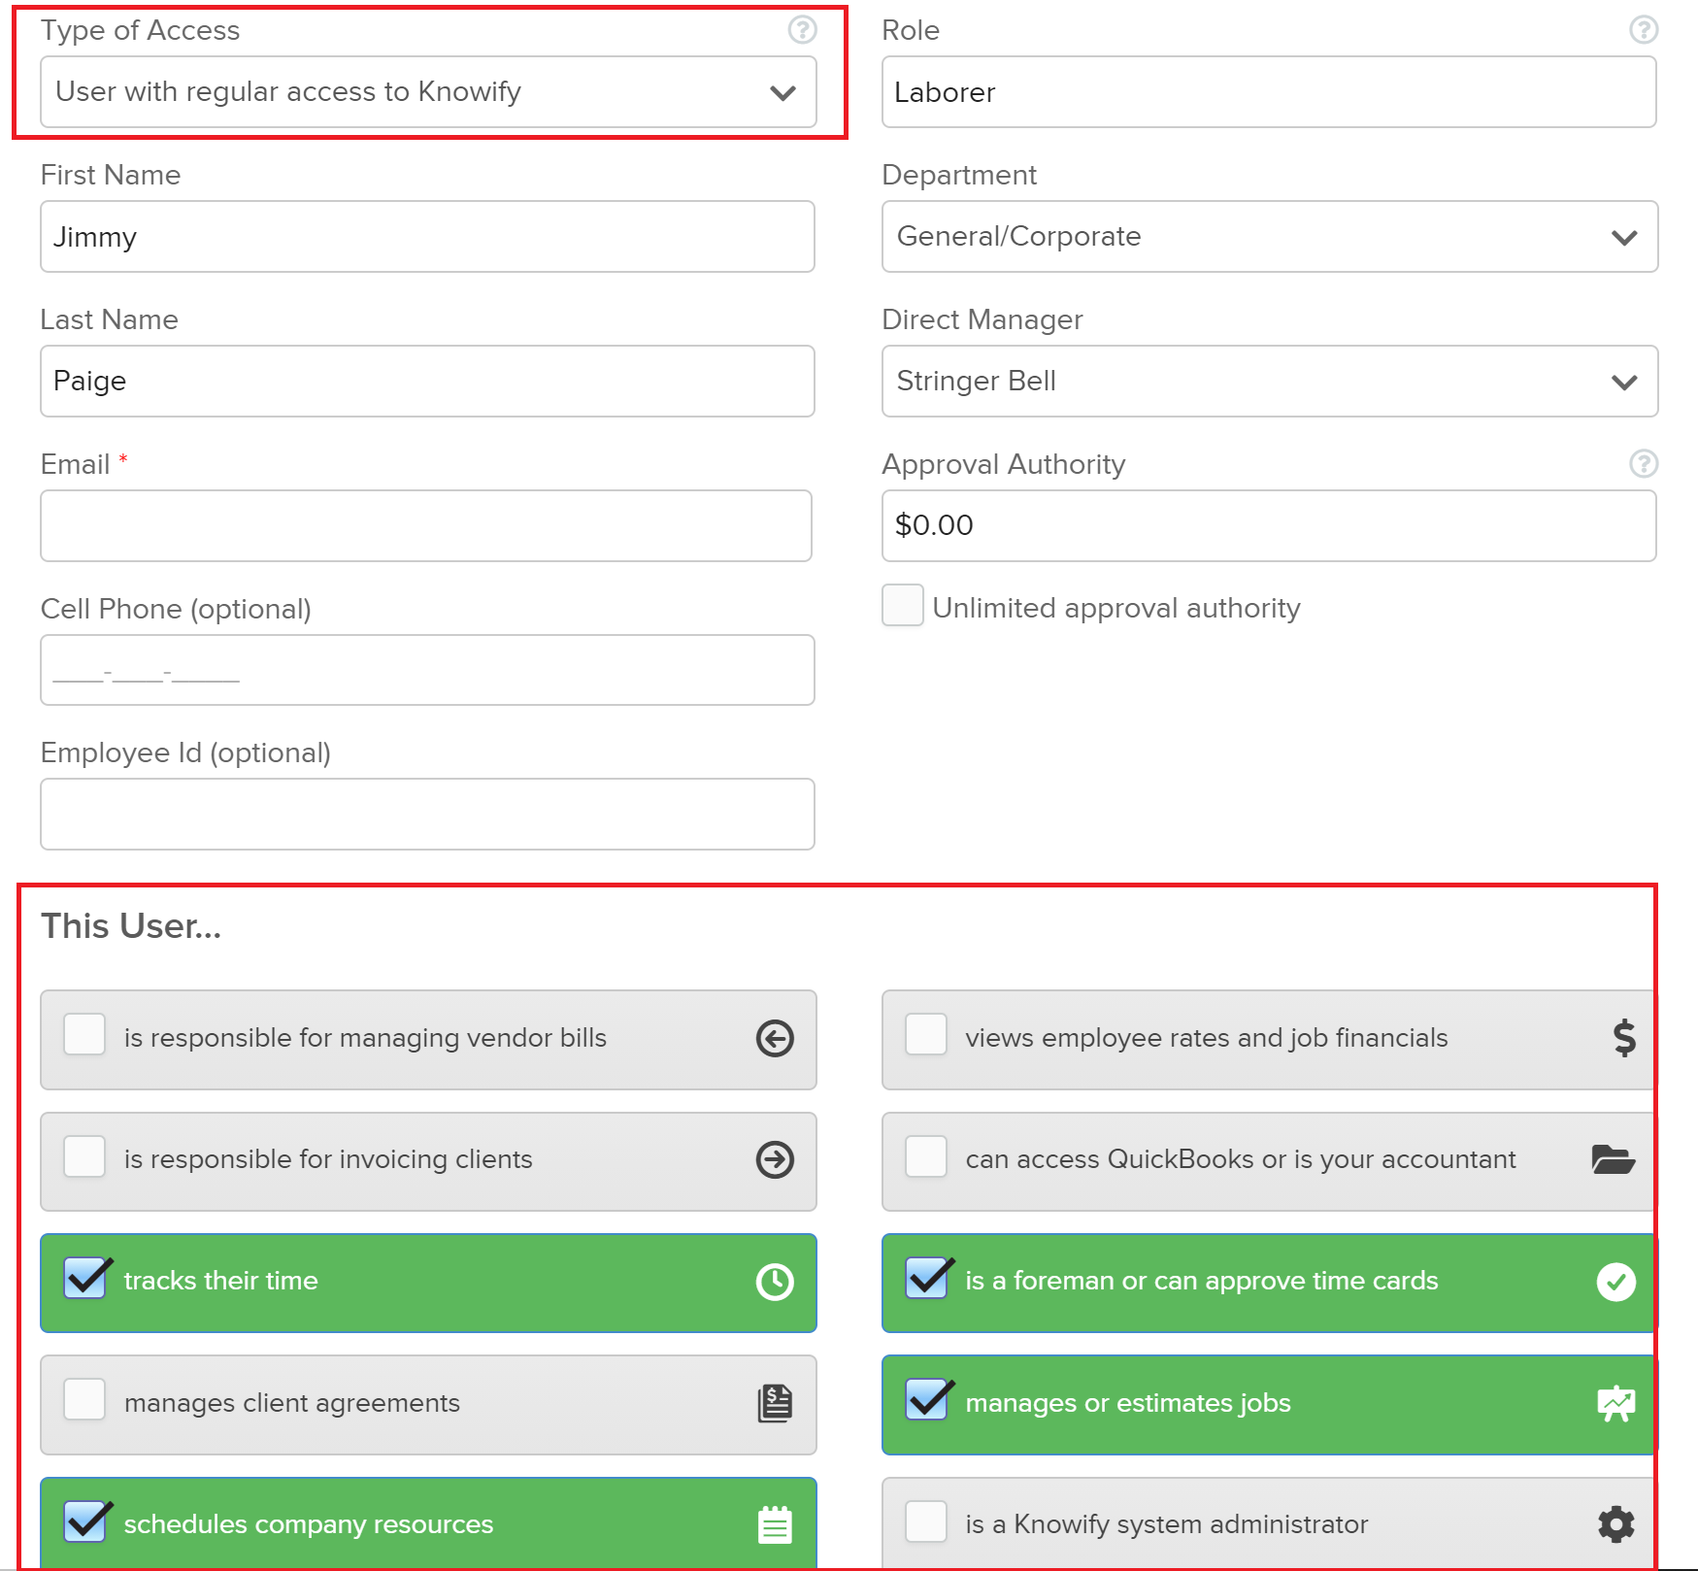The image size is (1698, 1571).
Task: Click the gear icon for system administrator
Action: (x=1615, y=1524)
